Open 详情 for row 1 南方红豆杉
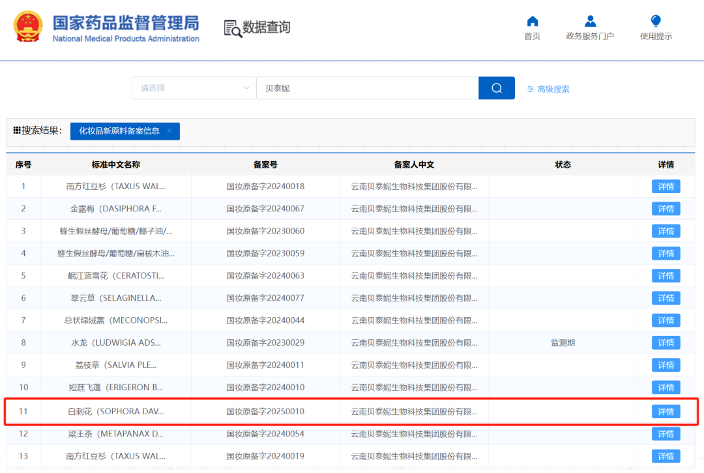Image resolution: width=704 pixels, height=473 pixels. tap(666, 187)
